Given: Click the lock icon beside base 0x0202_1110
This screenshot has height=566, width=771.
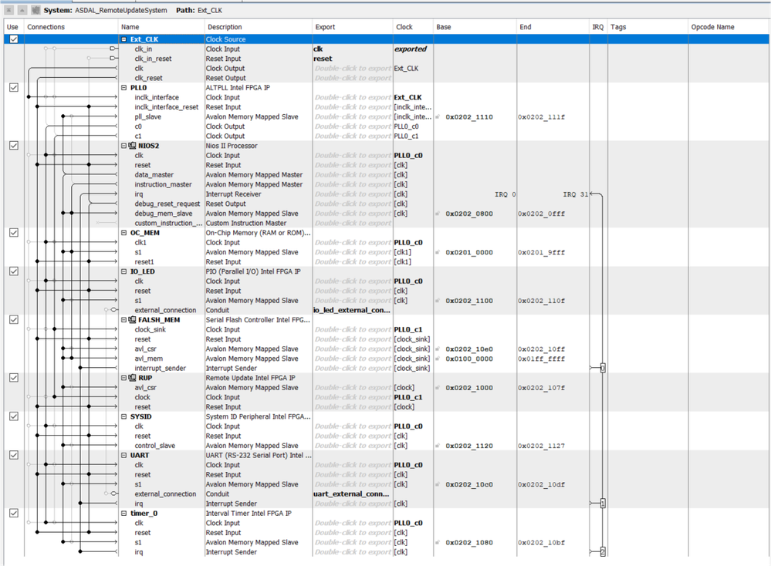Looking at the screenshot, I should pyautogui.click(x=437, y=117).
